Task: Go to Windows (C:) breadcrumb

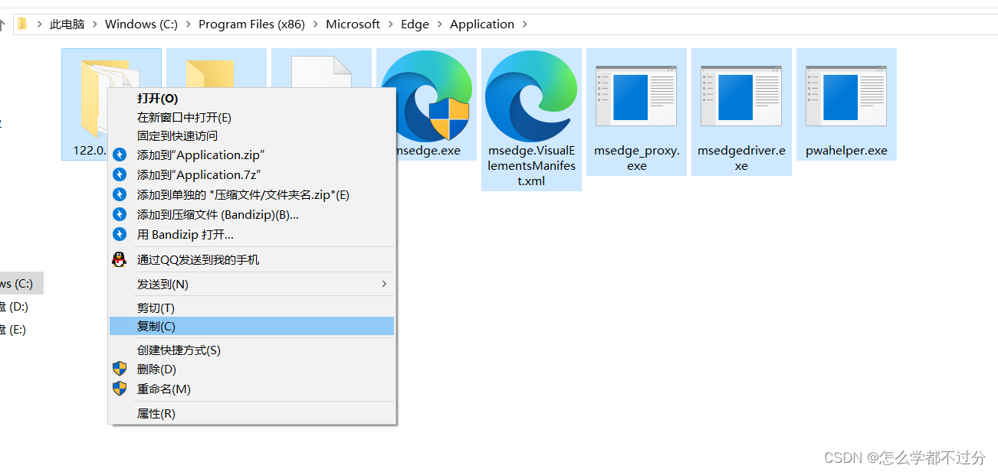Action: point(141,24)
